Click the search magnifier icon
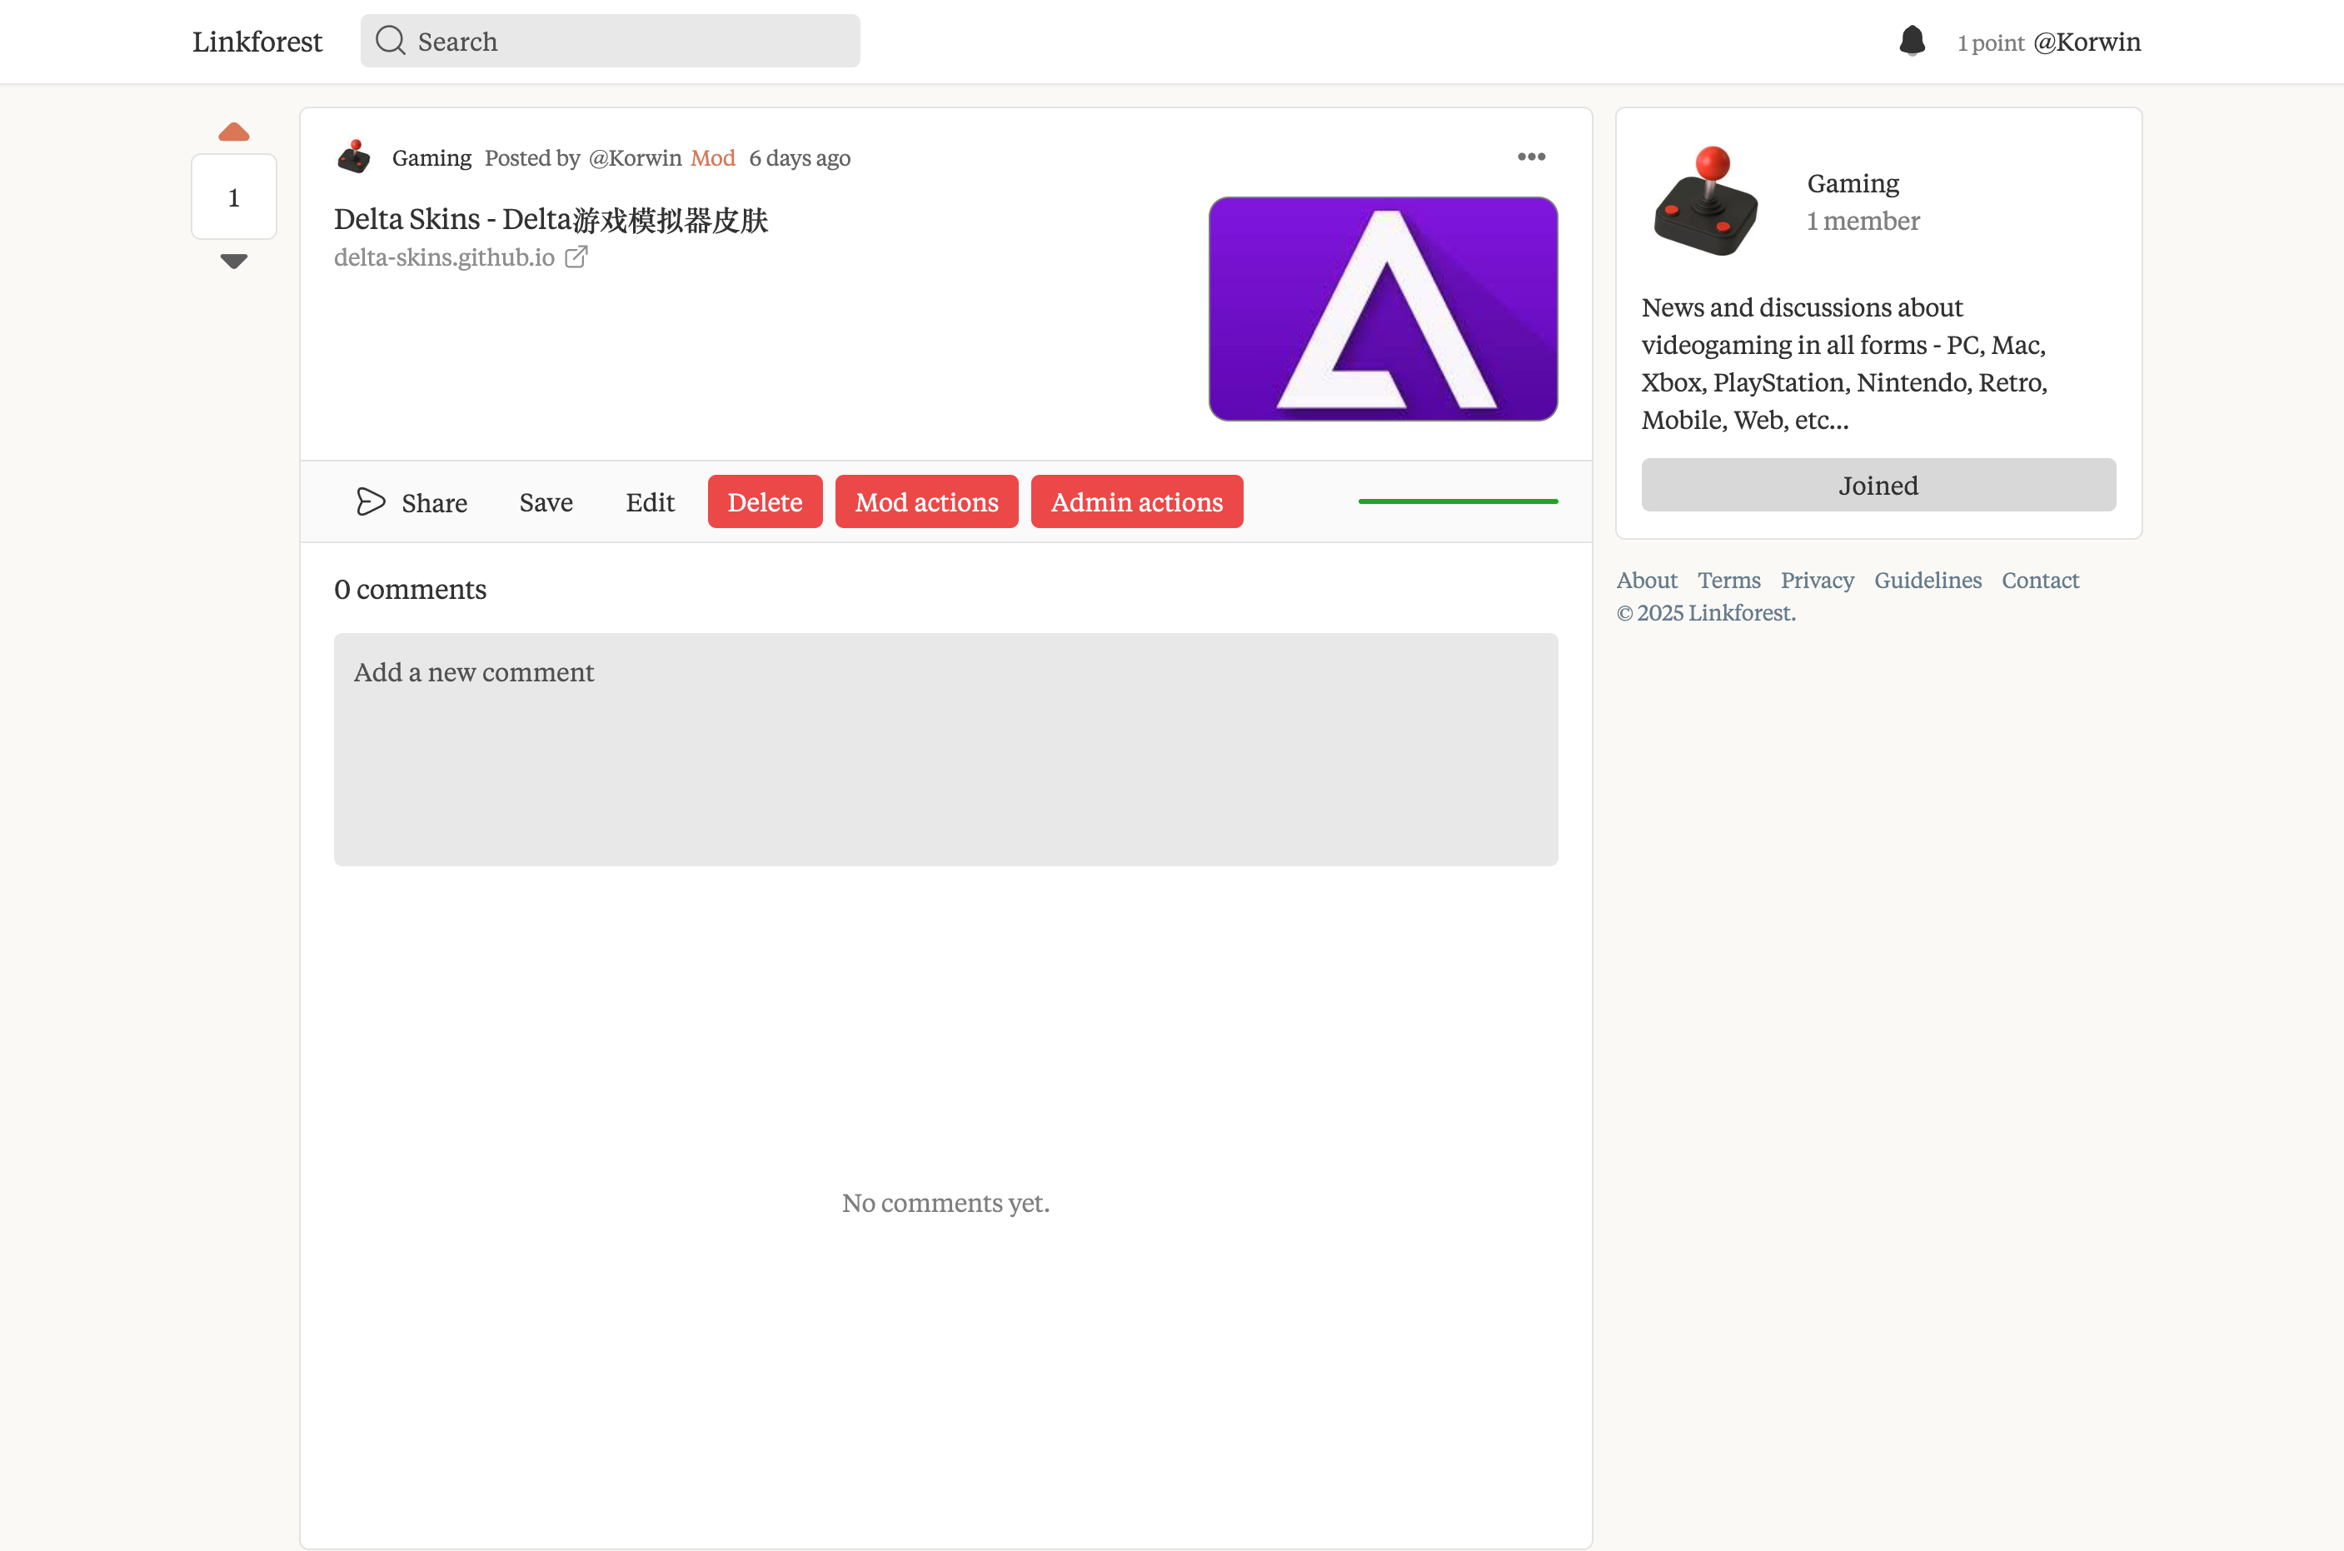The height and width of the screenshot is (1551, 2344). (x=391, y=41)
